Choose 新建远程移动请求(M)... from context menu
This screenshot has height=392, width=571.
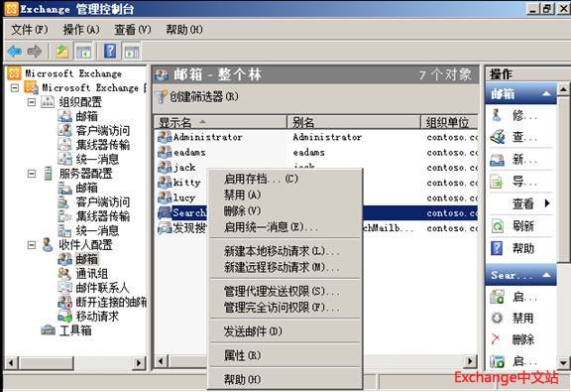pos(285,267)
